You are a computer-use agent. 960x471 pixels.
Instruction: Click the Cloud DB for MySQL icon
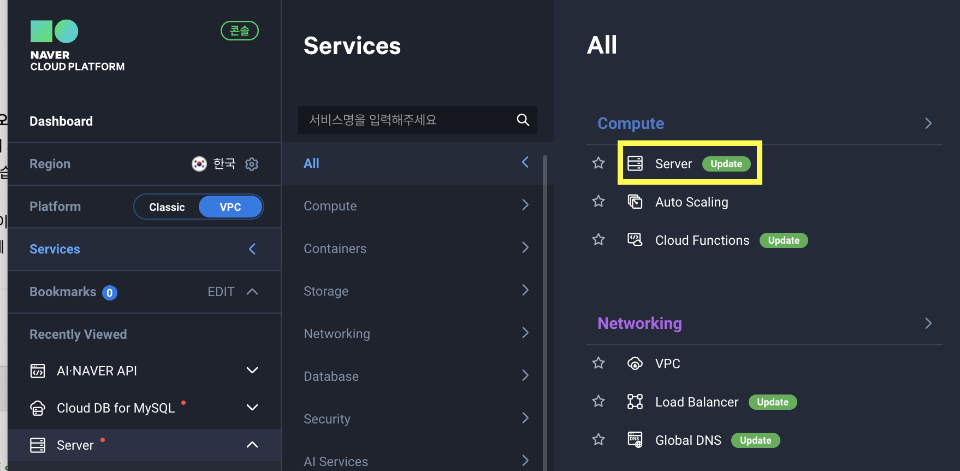coord(38,408)
